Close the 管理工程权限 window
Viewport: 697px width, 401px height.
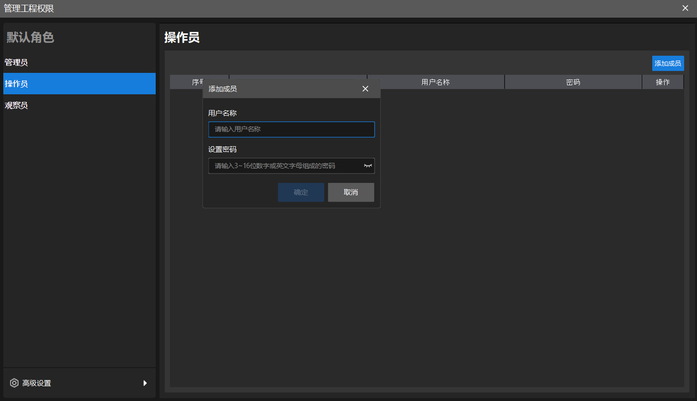click(x=685, y=8)
